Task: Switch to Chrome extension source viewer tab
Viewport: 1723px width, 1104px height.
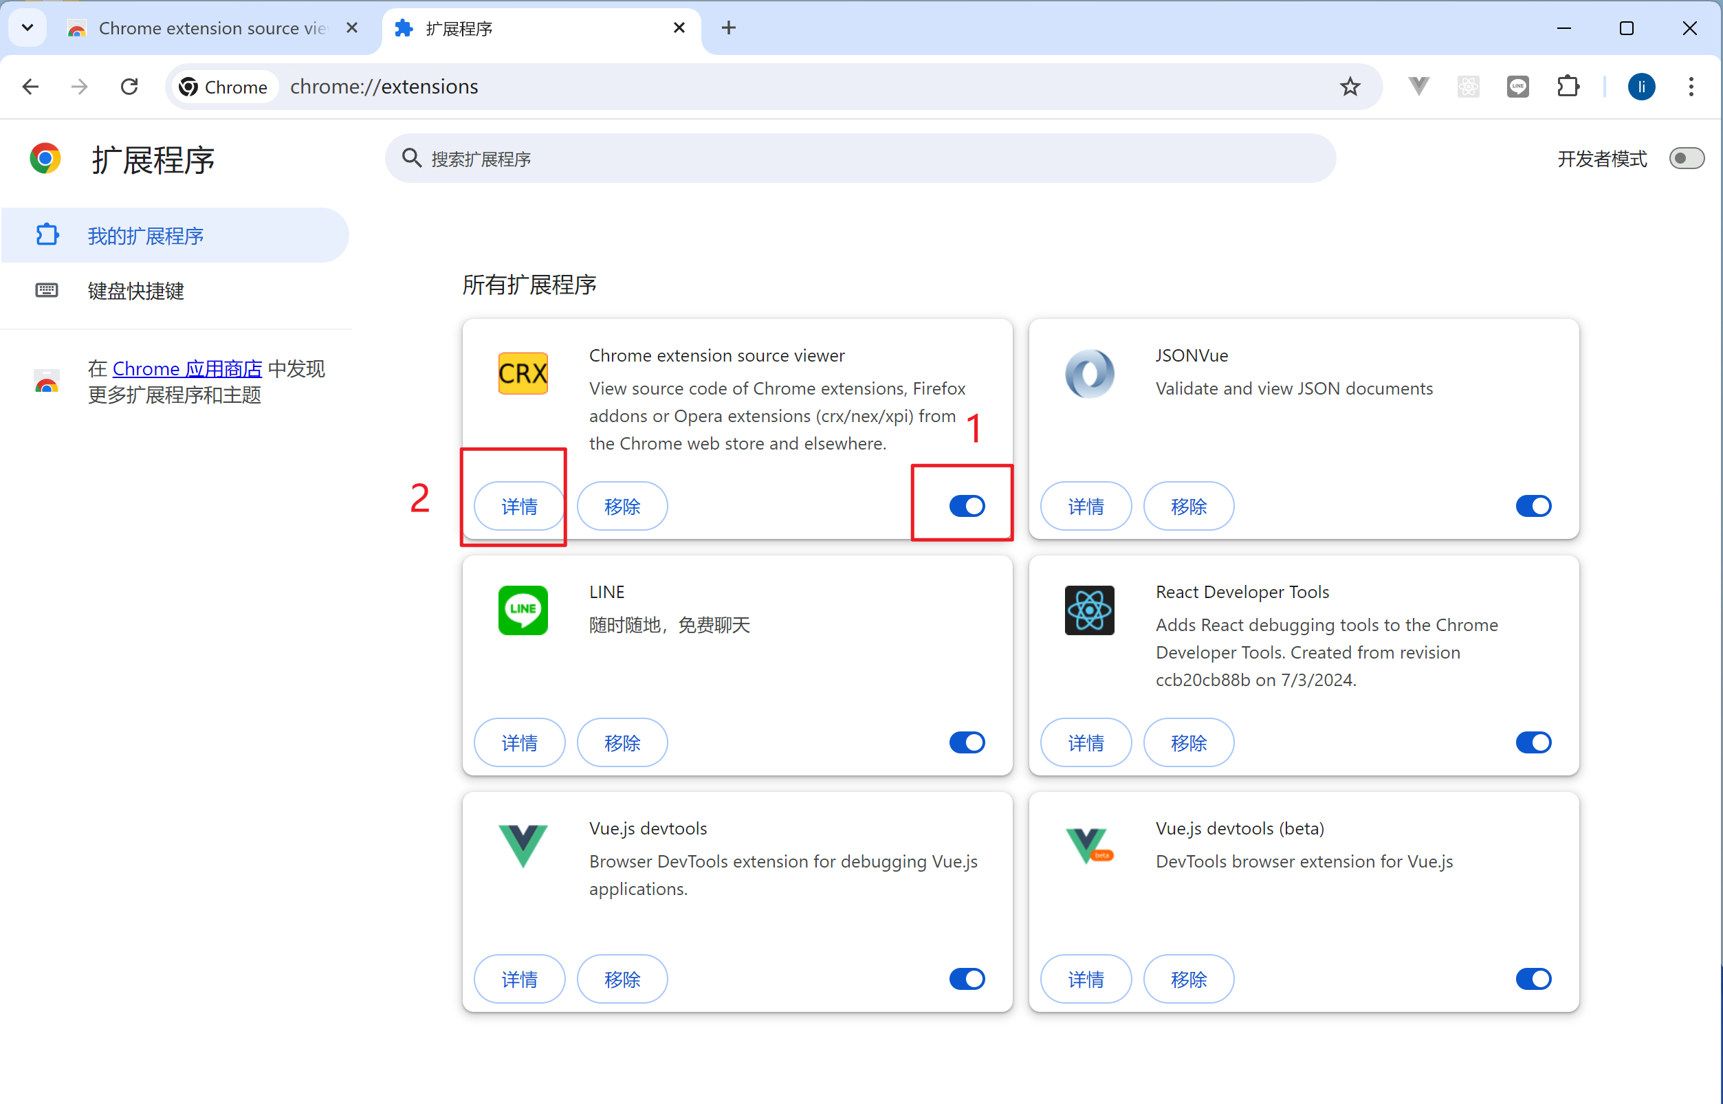Action: click(212, 28)
